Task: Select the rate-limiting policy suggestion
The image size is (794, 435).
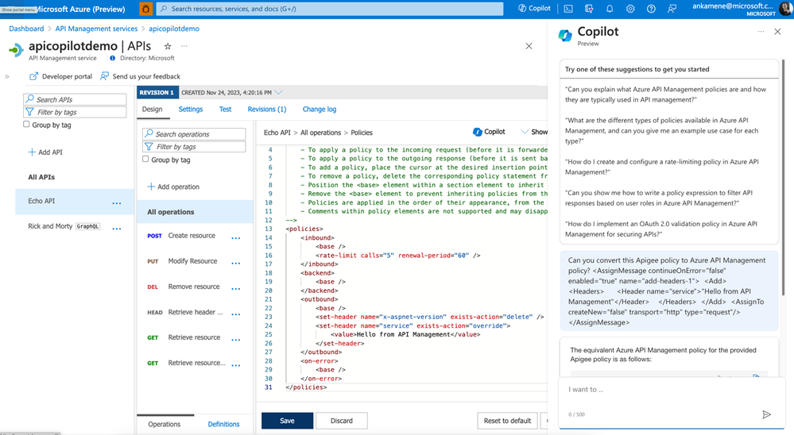Action: [x=662, y=167]
